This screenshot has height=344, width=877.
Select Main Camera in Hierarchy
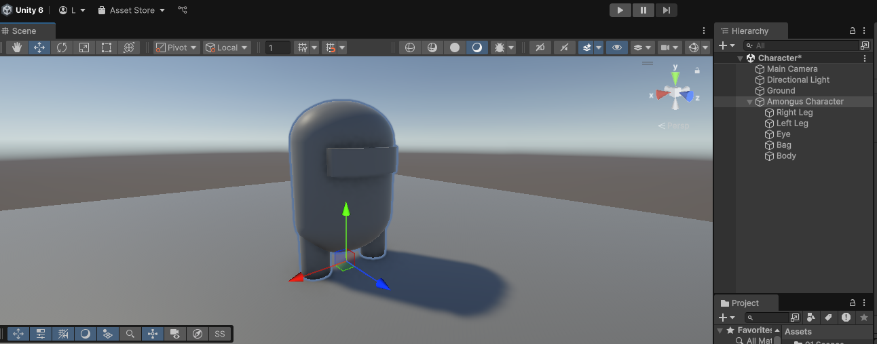(x=792, y=69)
